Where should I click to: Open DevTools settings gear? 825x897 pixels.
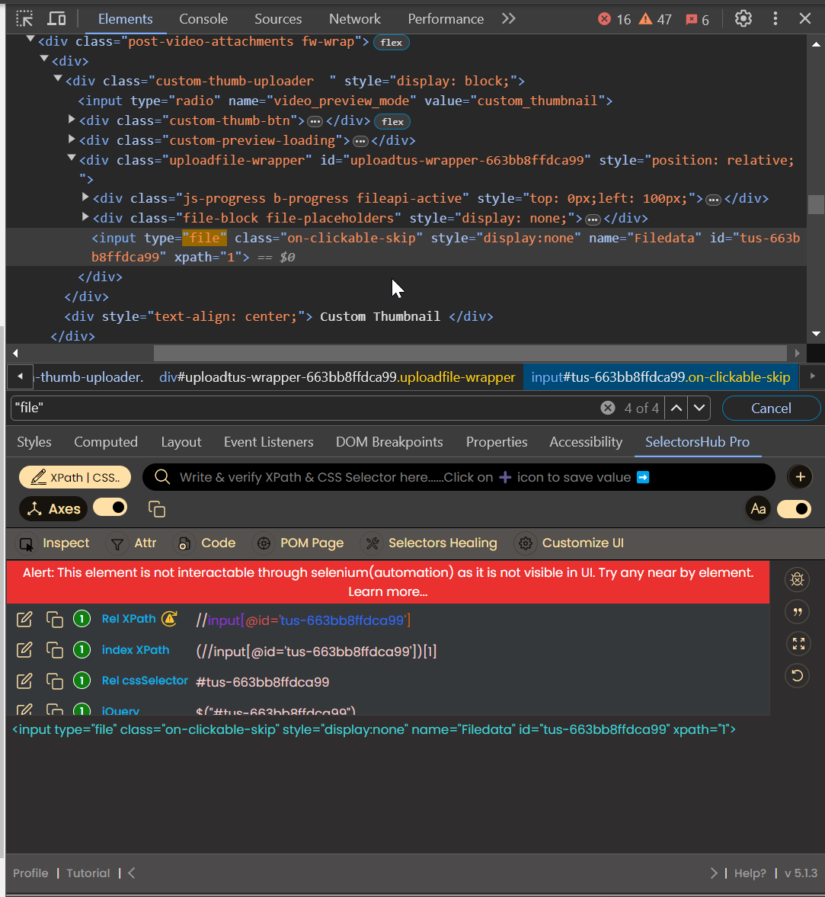tap(743, 19)
